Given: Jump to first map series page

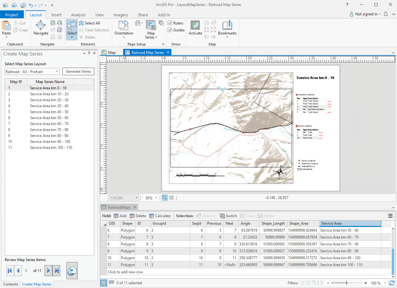Looking at the screenshot, I should coord(9,270).
